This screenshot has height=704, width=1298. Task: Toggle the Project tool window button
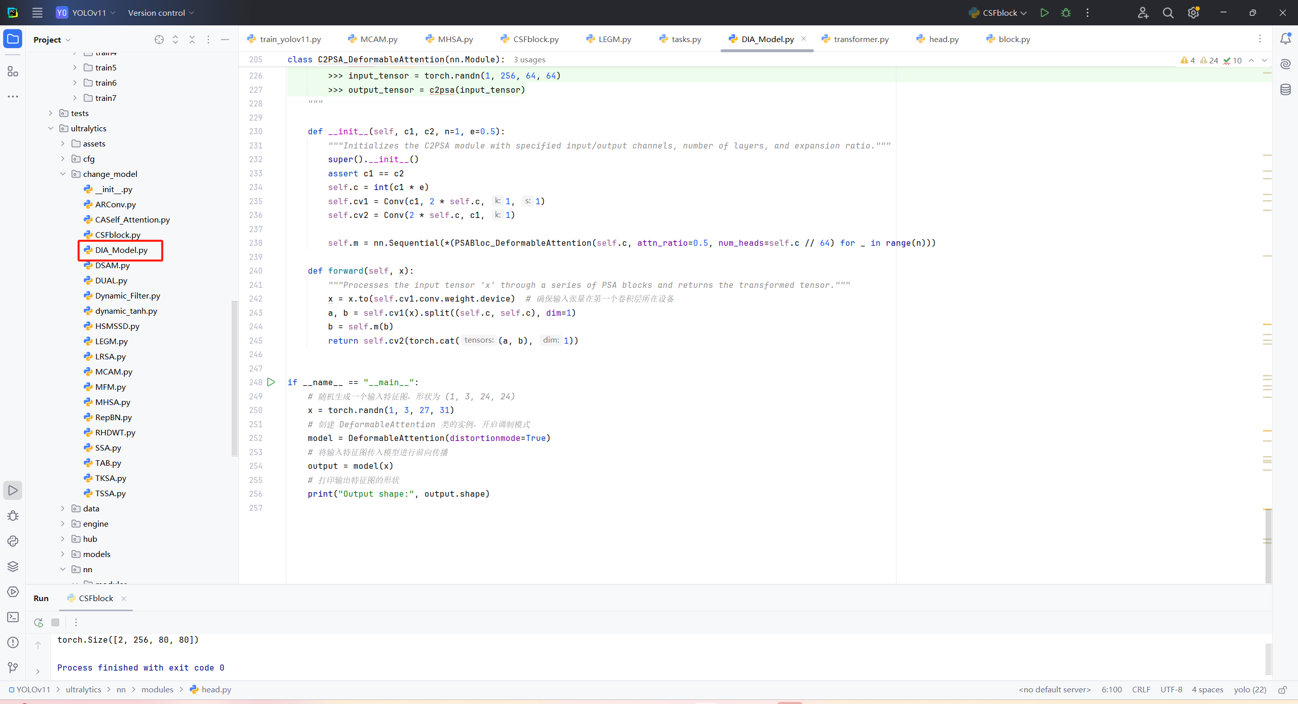click(13, 39)
